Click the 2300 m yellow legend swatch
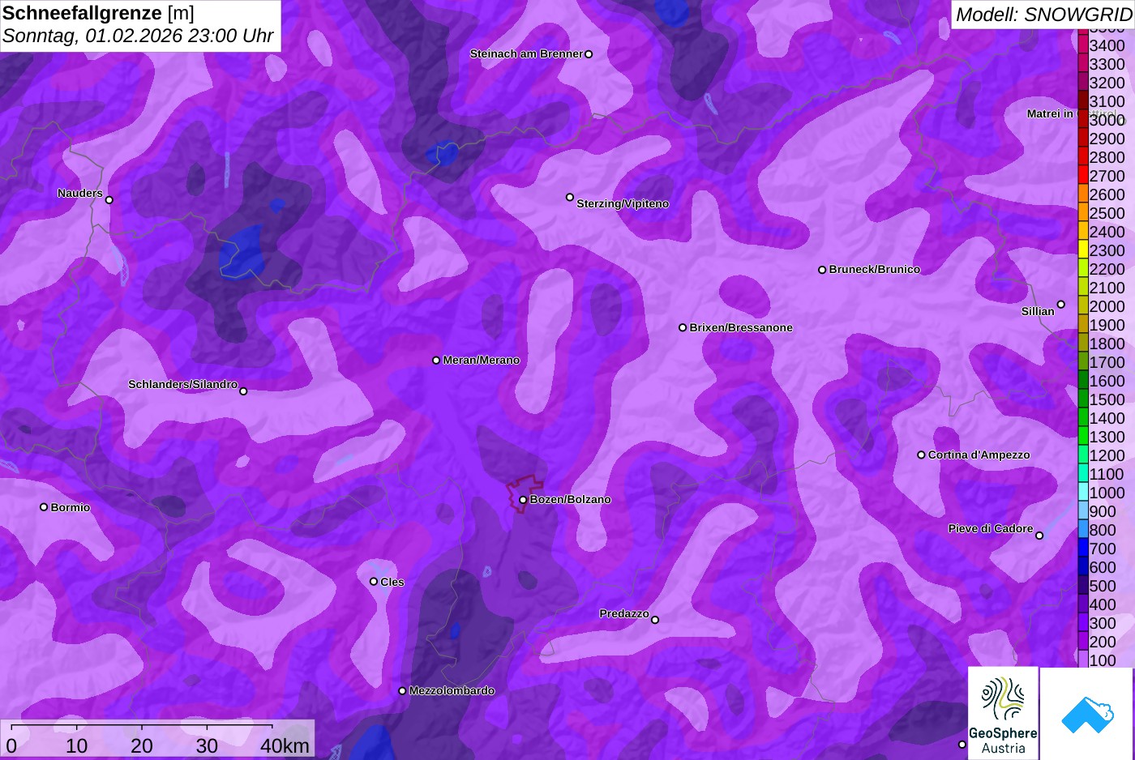This screenshot has height=760, width=1135. click(1083, 250)
